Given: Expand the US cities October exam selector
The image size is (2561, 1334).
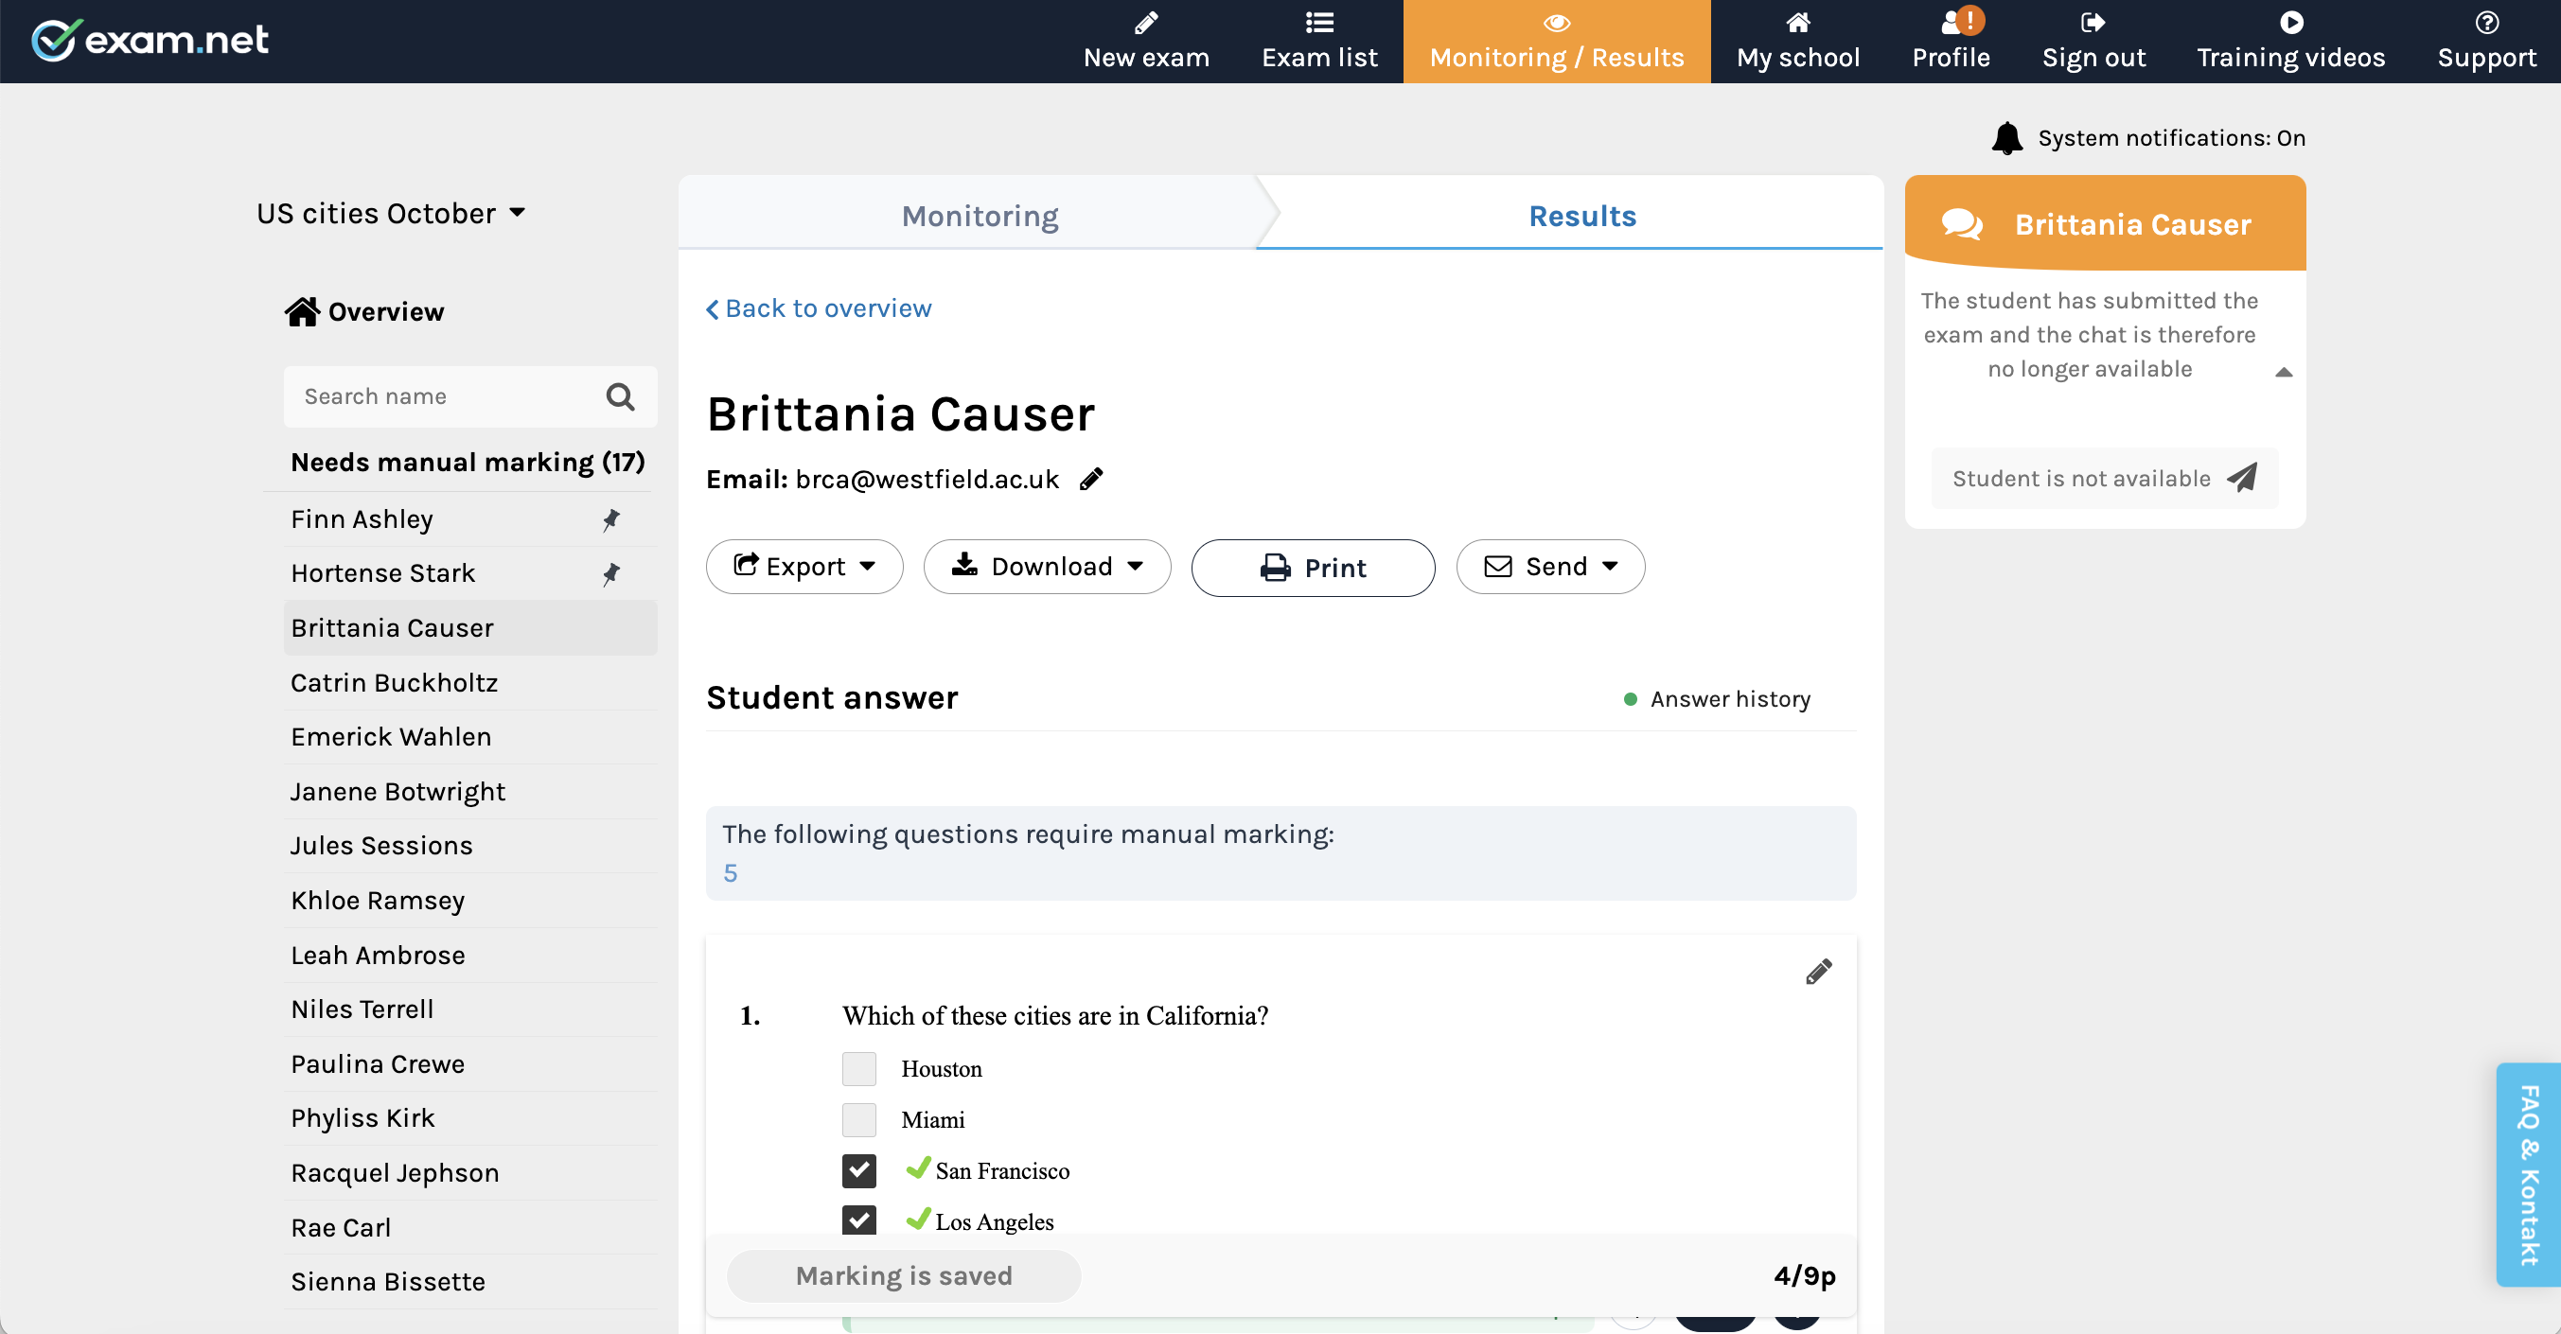Looking at the screenshot, I should 517,212.
